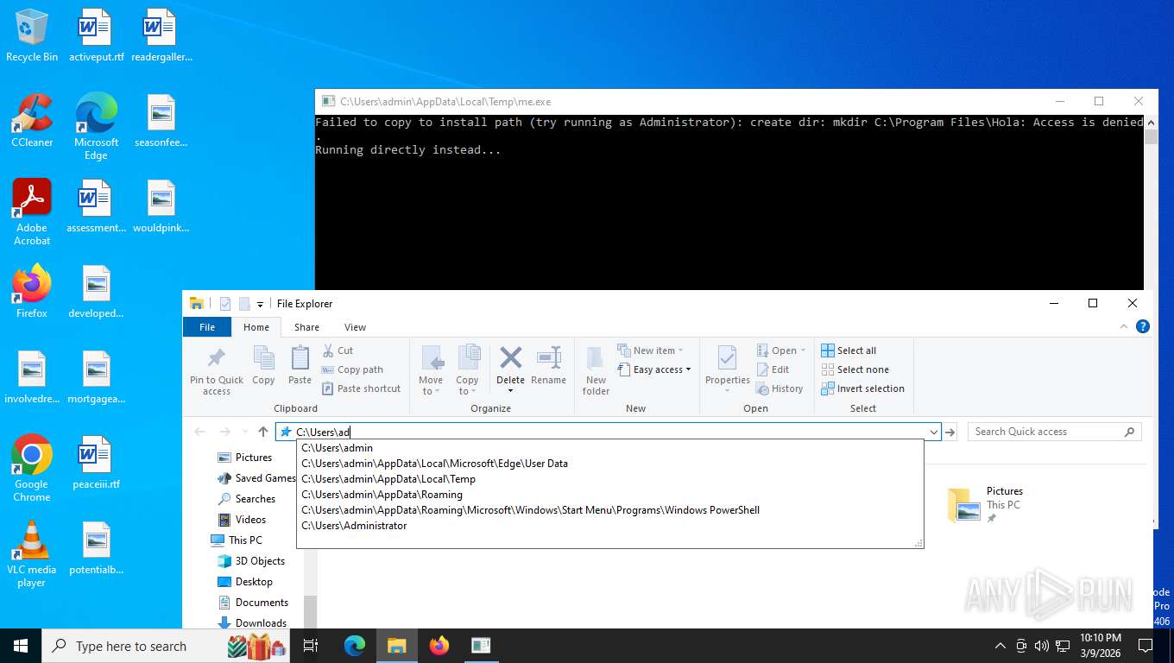
Task: Click Paste shortcut in the ribbon
Action: pyautogui.click(x=361, y=388)
